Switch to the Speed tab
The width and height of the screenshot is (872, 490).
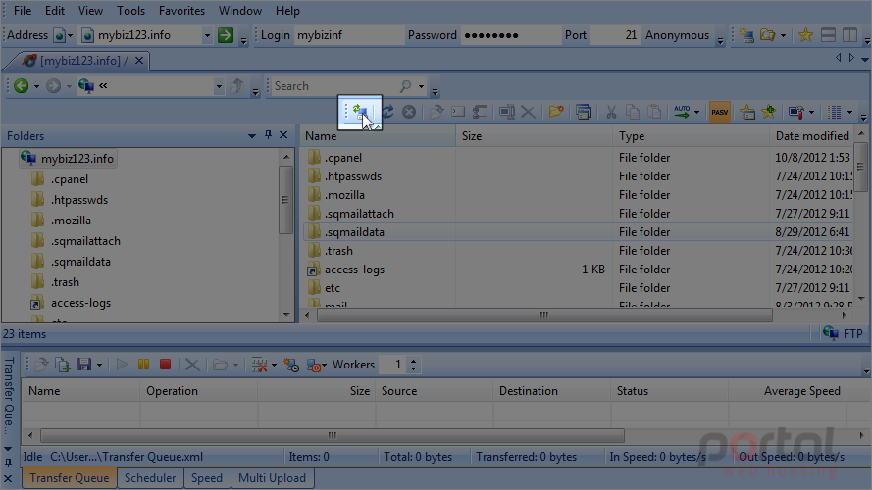pos(206,478)
